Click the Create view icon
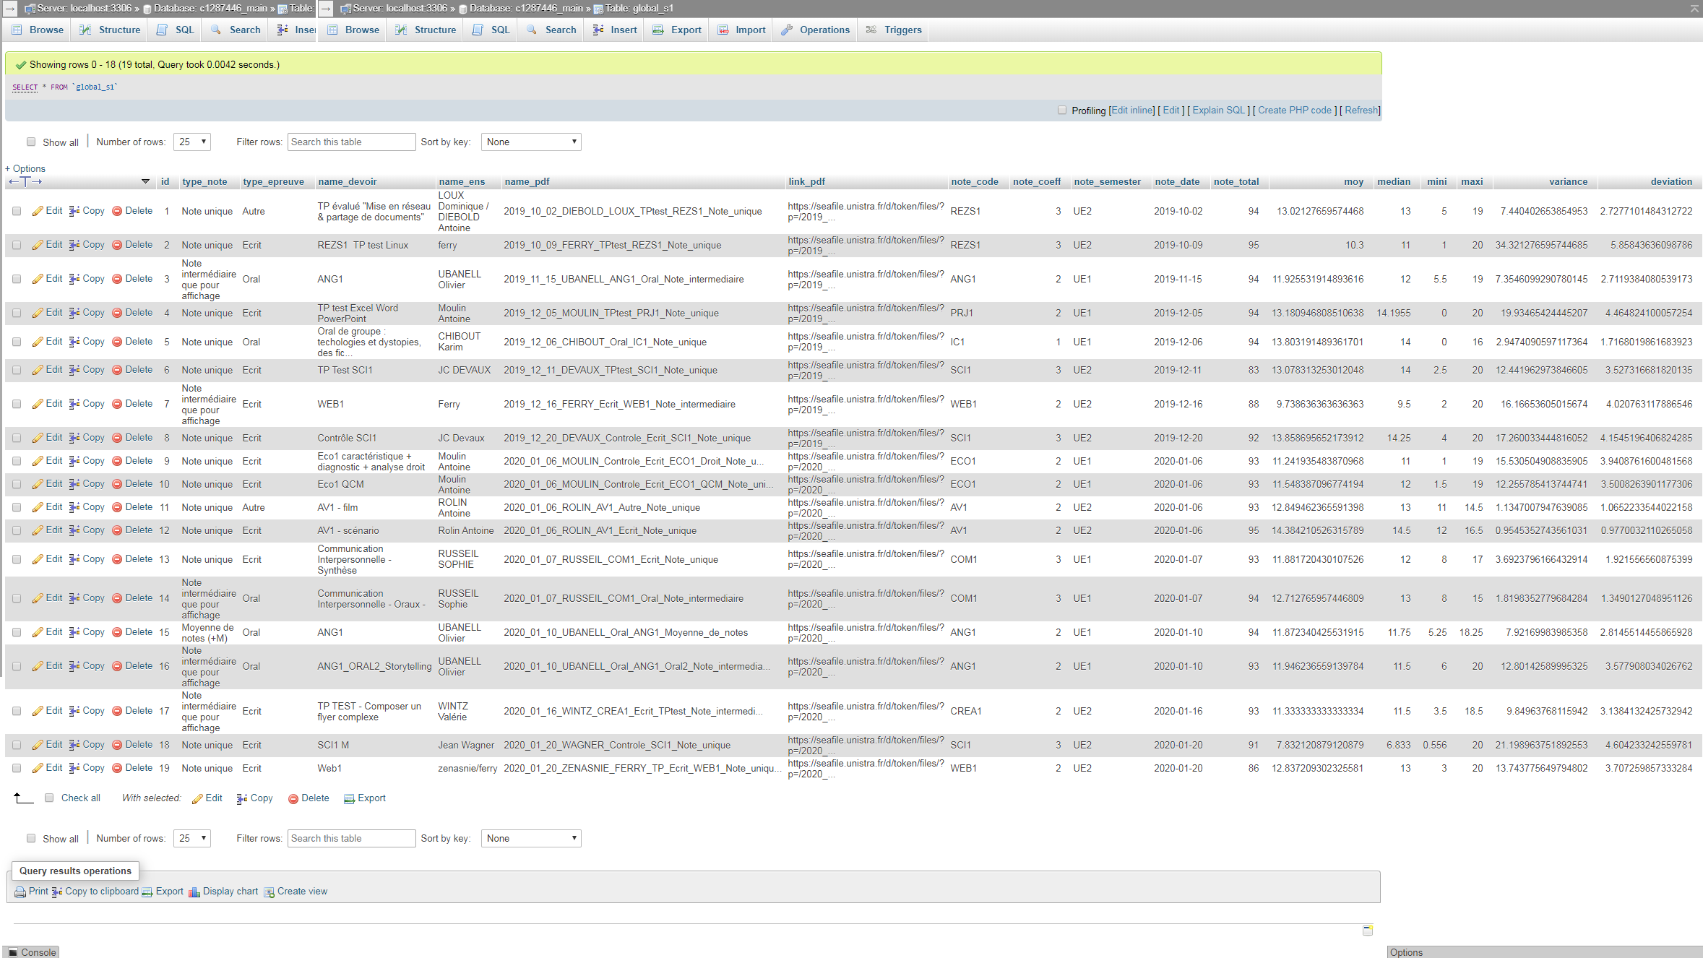1703x958 pixels. coord(269,892)
